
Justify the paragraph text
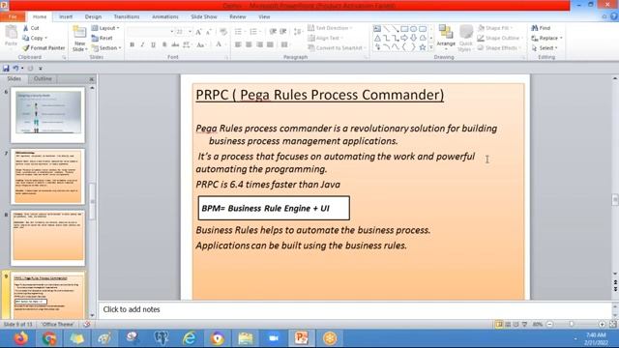pos(270,44)
